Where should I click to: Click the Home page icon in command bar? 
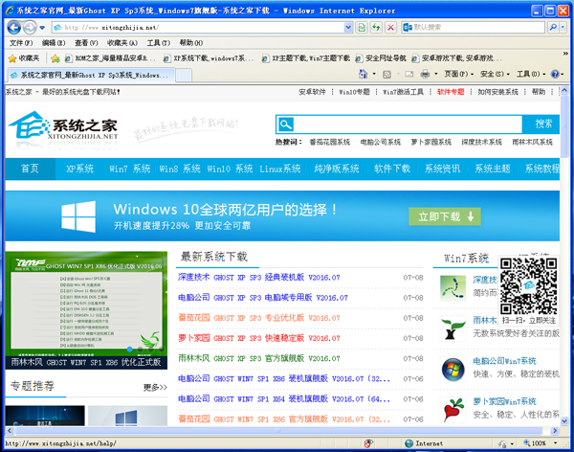[364, 75]
